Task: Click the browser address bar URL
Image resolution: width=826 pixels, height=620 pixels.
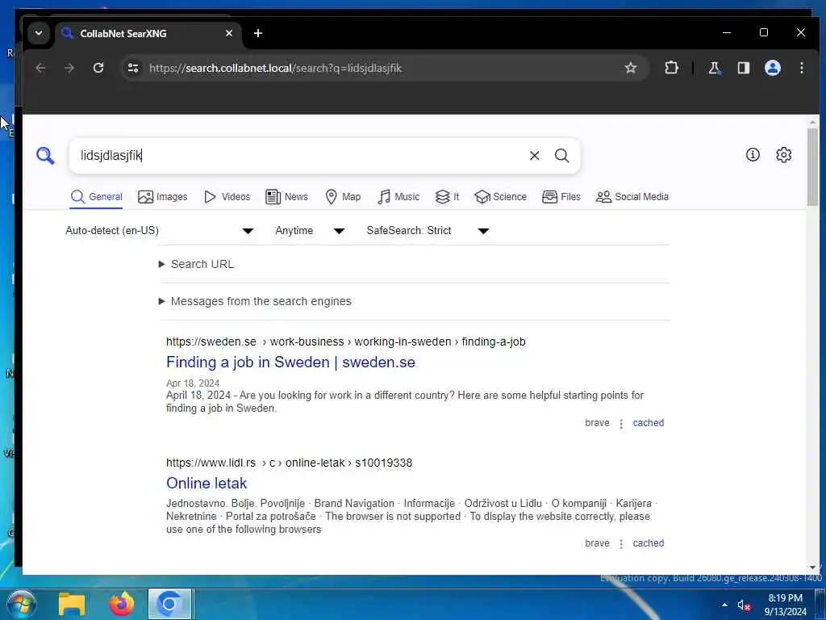Action: click(275, 68)
